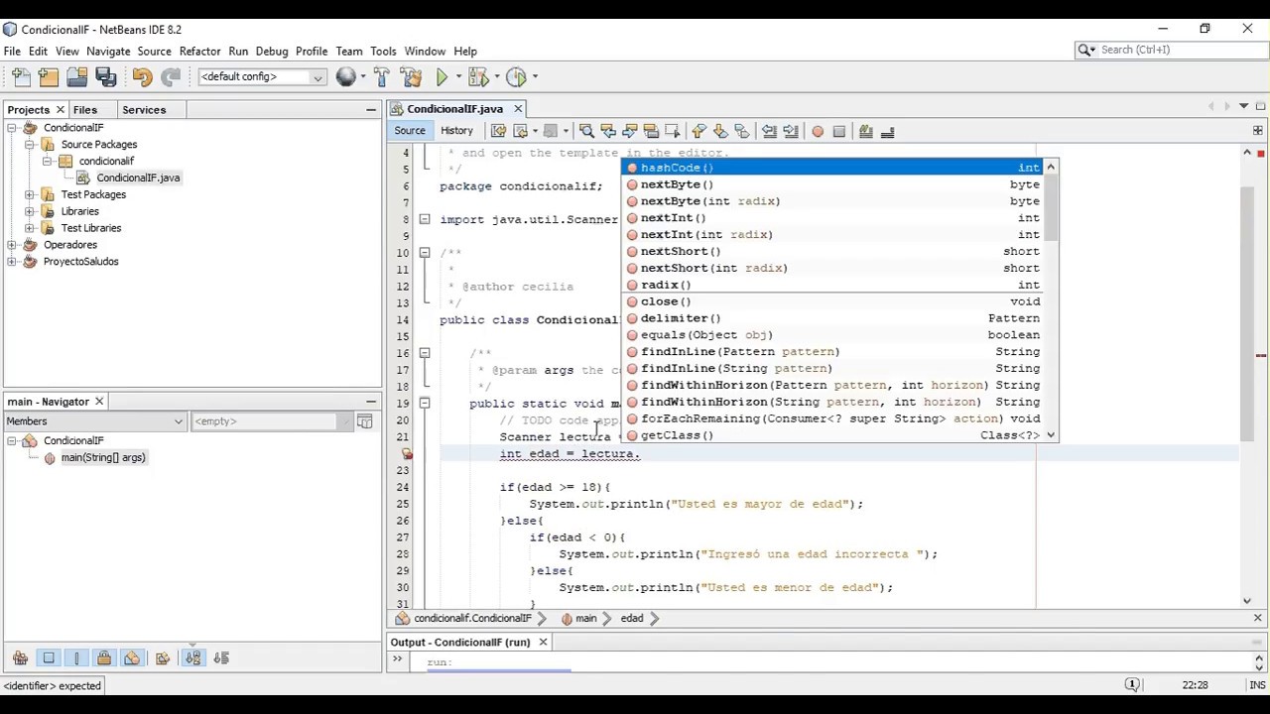The image size is (1270, 714).
Task: Toggle Sort by Source in Navigator
Action: pyautogui.click(x=221, y=658)
